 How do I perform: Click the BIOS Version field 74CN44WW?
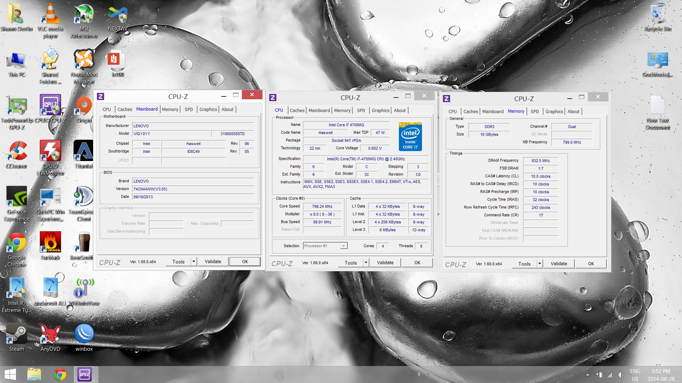[x=193, y=189]
